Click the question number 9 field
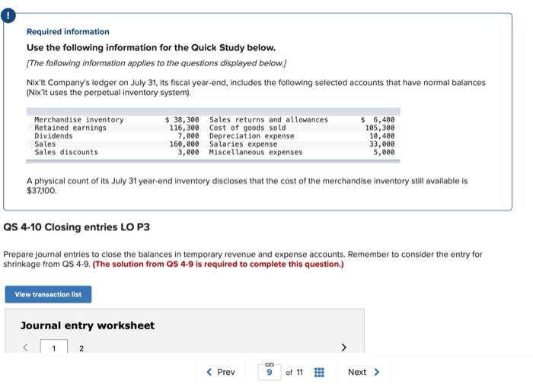The height and width of the screenshot is (387, 533). tap(270, 373)
